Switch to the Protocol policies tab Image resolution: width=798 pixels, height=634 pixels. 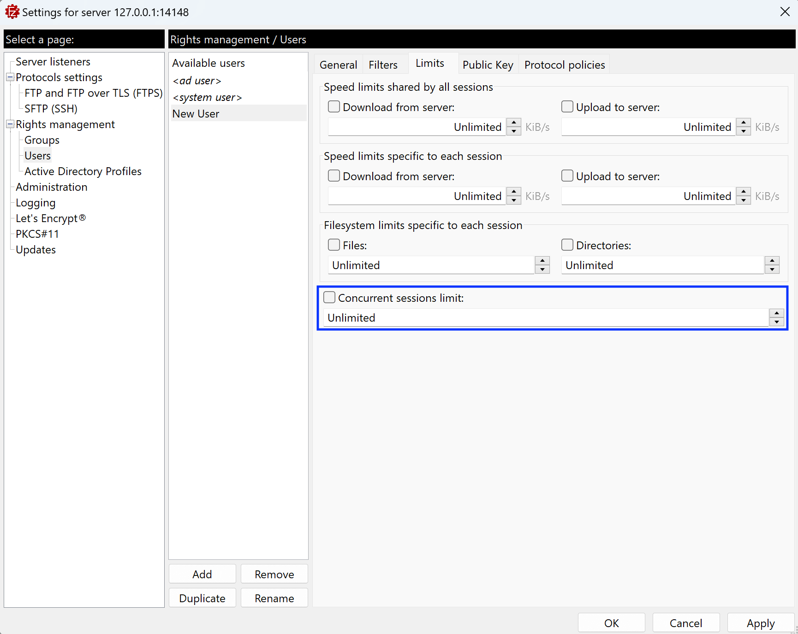(564, 65)
